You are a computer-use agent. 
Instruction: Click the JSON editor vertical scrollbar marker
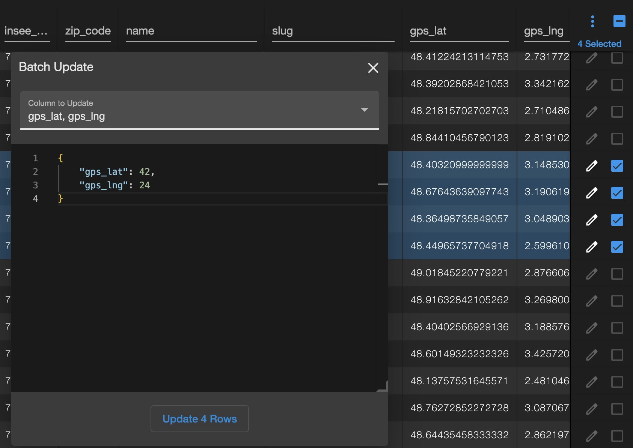(383, 184)
